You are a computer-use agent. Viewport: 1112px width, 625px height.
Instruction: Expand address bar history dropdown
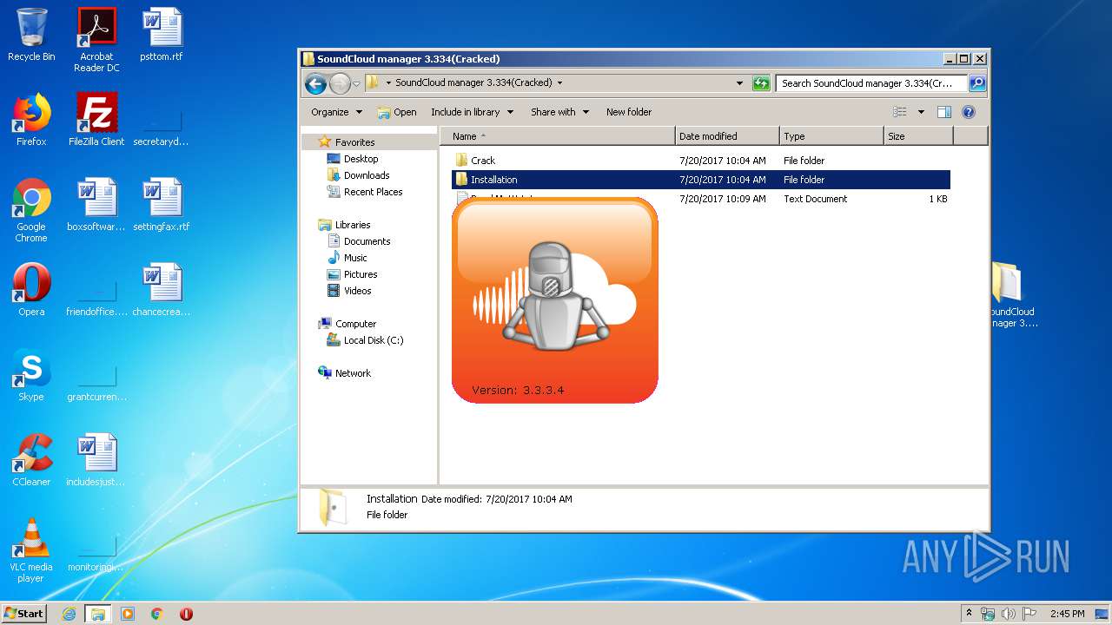(739, 83)
